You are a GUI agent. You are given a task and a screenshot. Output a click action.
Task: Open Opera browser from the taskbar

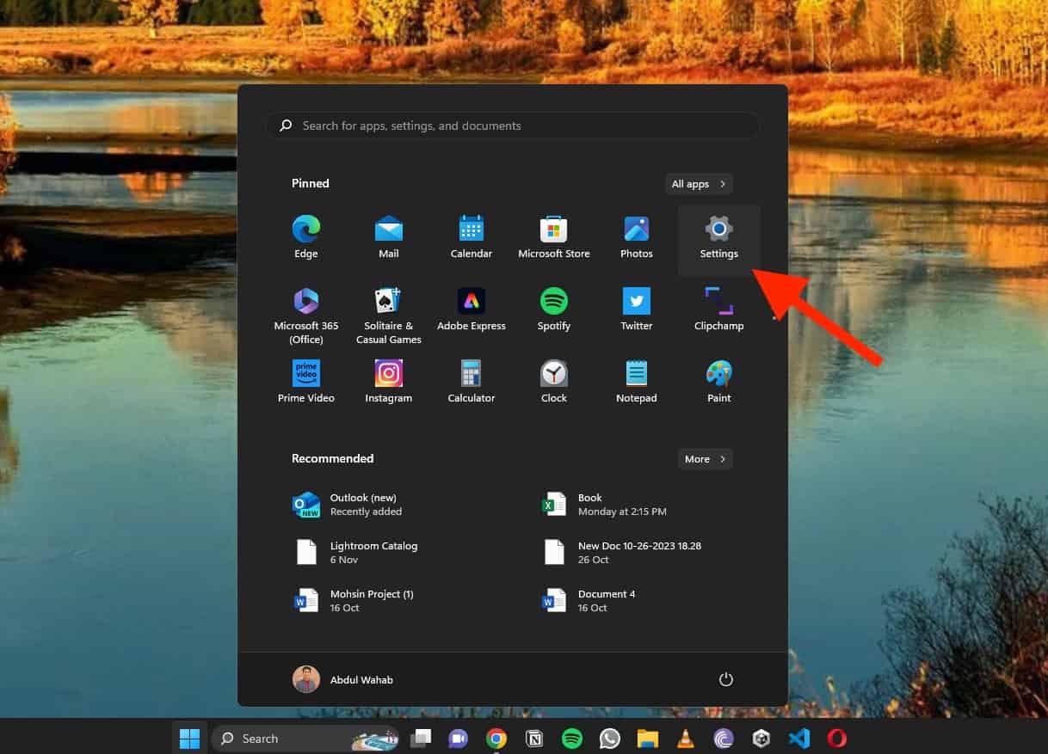[x=837, y=739]
